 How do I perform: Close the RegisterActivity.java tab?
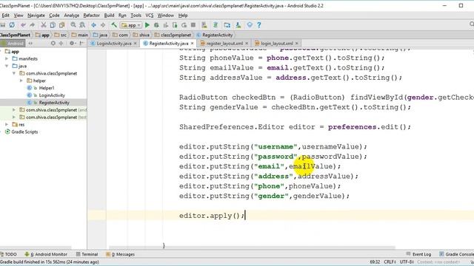pos(192,44)
